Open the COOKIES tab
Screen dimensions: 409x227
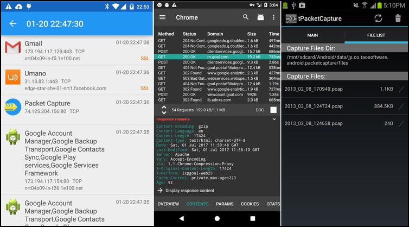click(250, 204)
